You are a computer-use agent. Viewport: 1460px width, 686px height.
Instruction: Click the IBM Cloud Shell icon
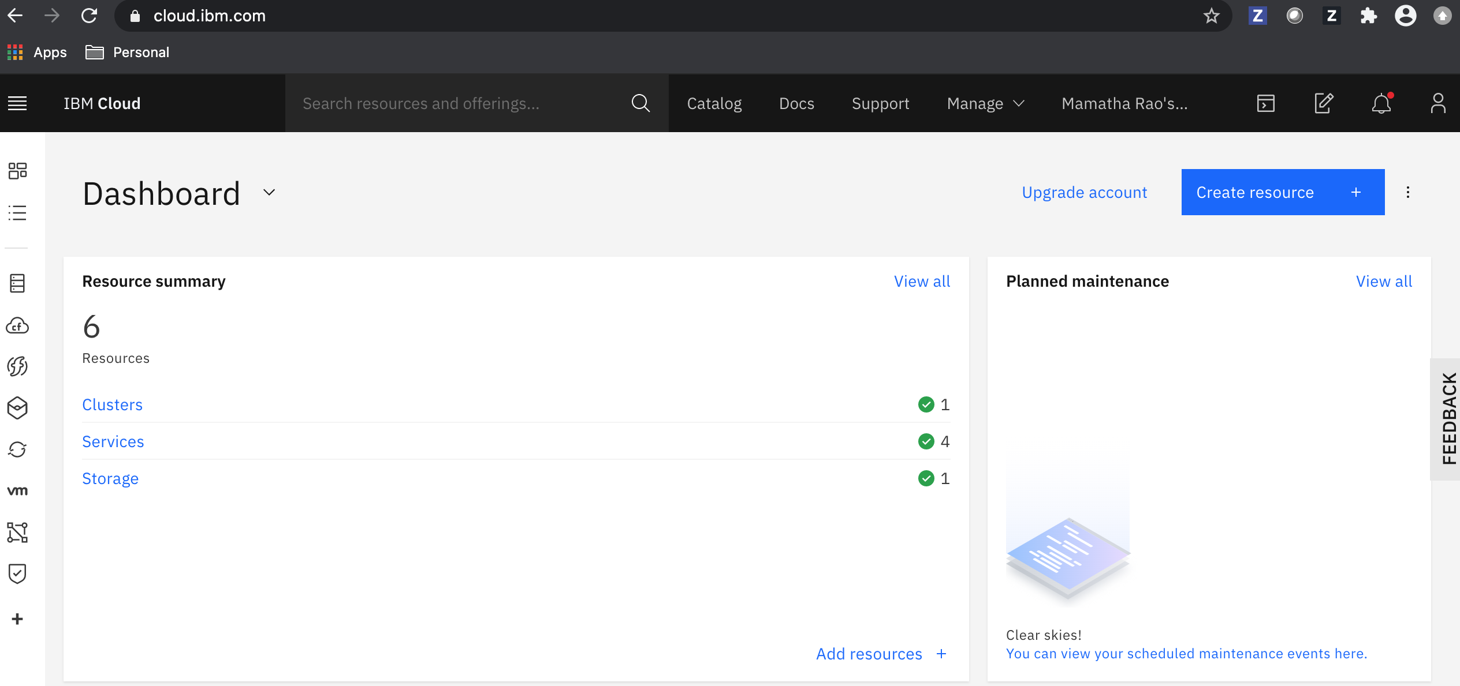pyautogui.click(x=1265, y=104)
